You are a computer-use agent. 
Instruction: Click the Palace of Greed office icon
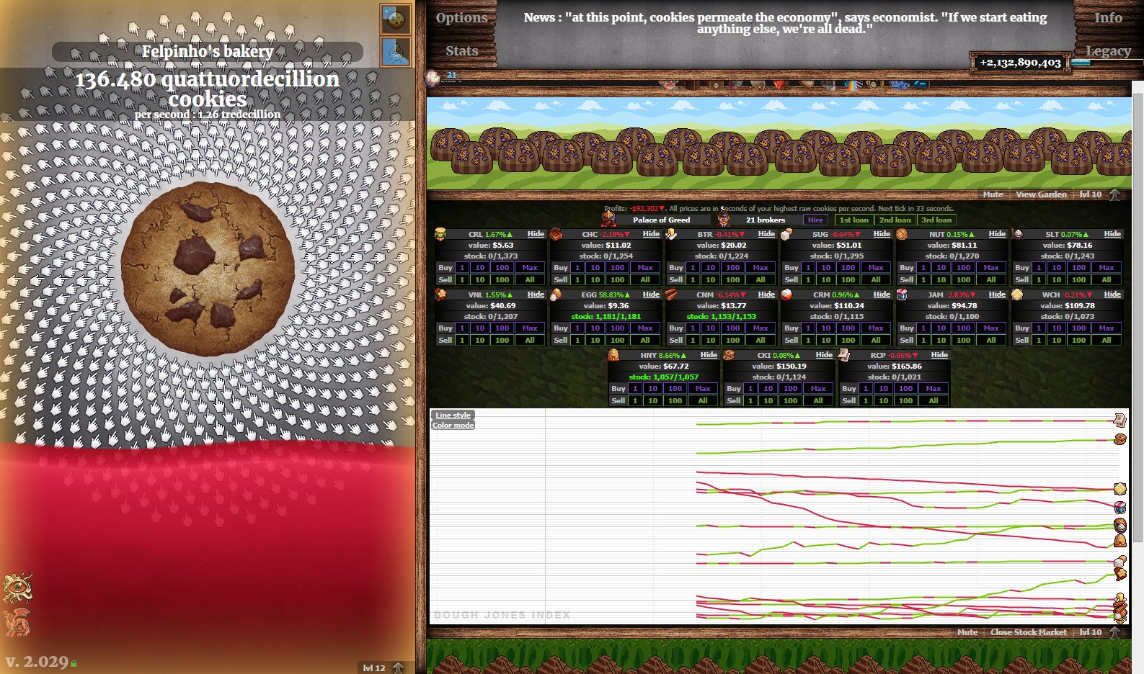pyautogui.click(x=609, y=219)
